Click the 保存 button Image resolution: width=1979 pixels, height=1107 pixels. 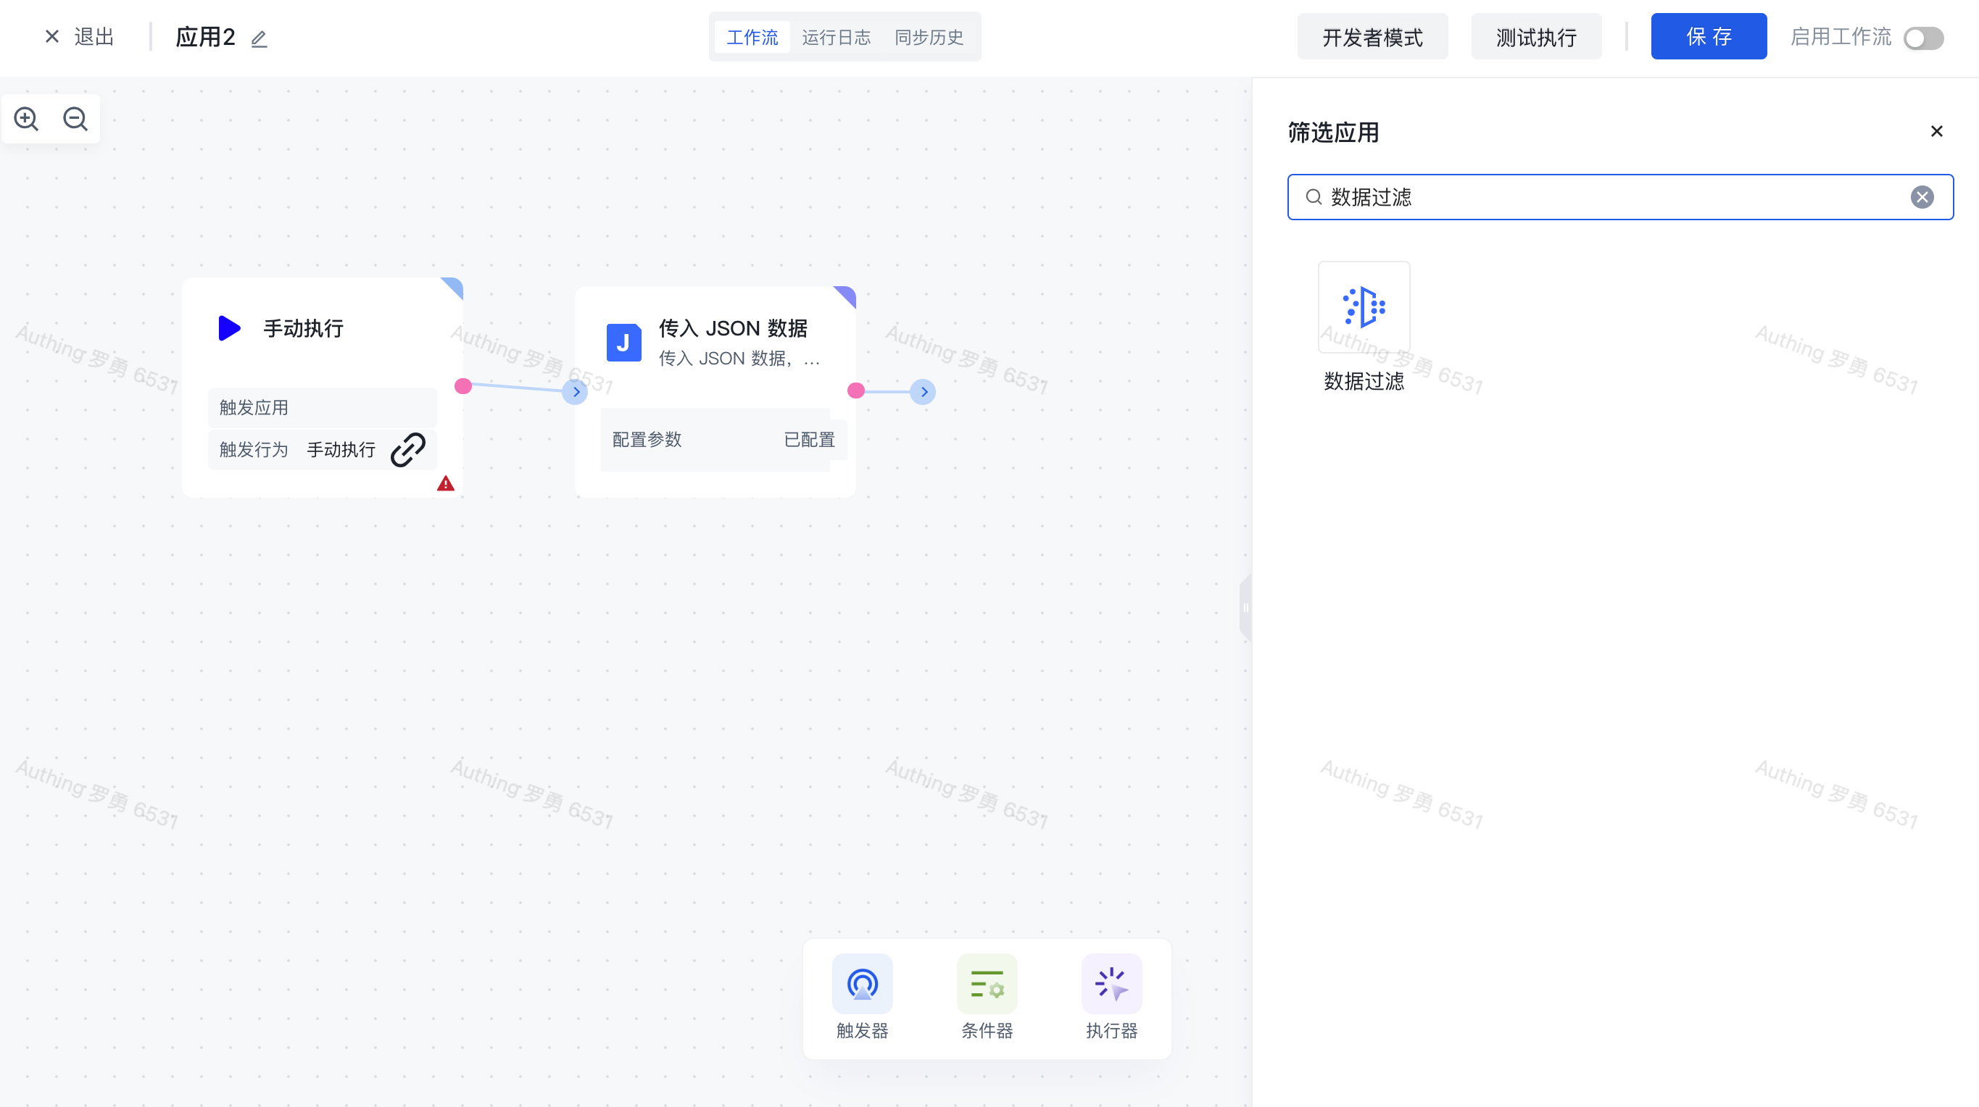(x=1708, y=37)
